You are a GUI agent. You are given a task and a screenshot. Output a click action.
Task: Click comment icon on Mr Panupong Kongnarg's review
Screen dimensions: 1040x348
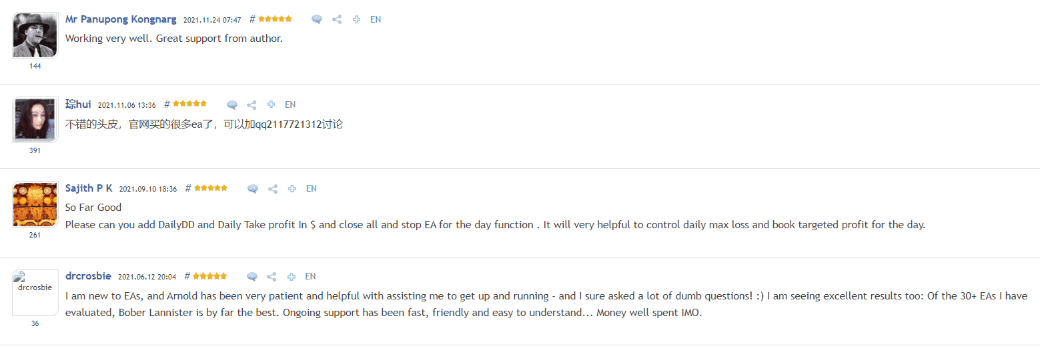click(317, 20)
